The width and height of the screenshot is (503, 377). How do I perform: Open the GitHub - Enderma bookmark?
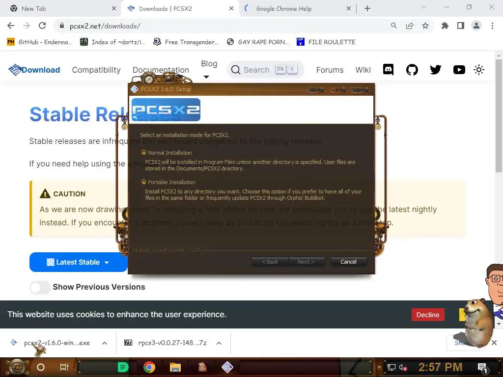coord(39,42)
